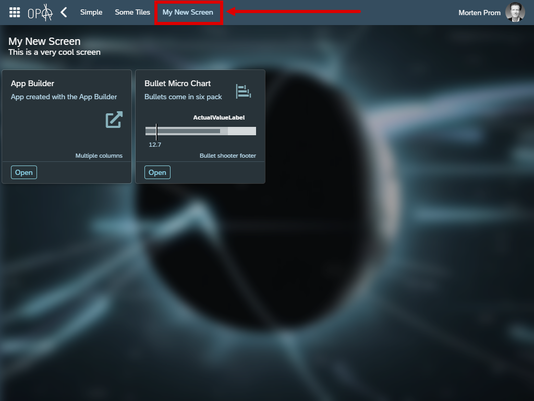Go back using the left chevron arrow
This screenshot has width=534, height=401.
[x=64, y=13]
